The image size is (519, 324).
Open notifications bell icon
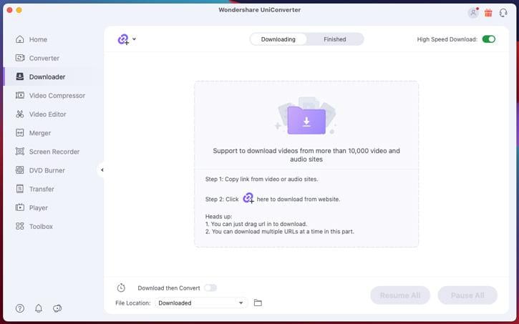(x=39, y=308)
